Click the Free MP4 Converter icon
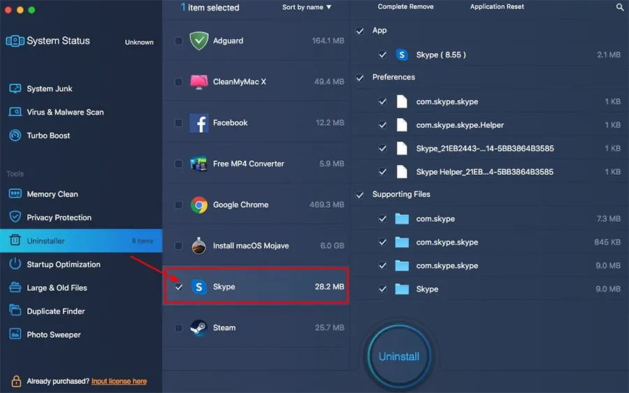 pos(199,164)
